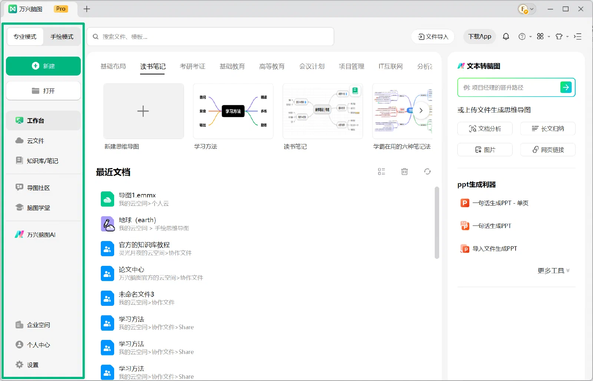Refresh the recent documents list
Screen dimensions: 593x381
coord(427,171)
